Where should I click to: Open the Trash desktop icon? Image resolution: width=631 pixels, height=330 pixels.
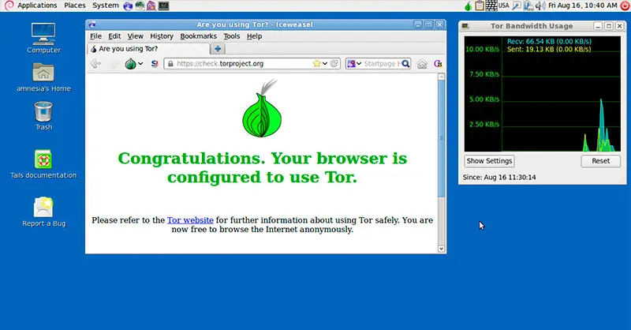[43, 116]
